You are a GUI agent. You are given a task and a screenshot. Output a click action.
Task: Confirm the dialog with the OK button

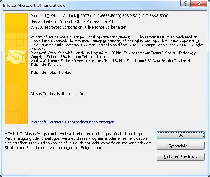point(181,135)
